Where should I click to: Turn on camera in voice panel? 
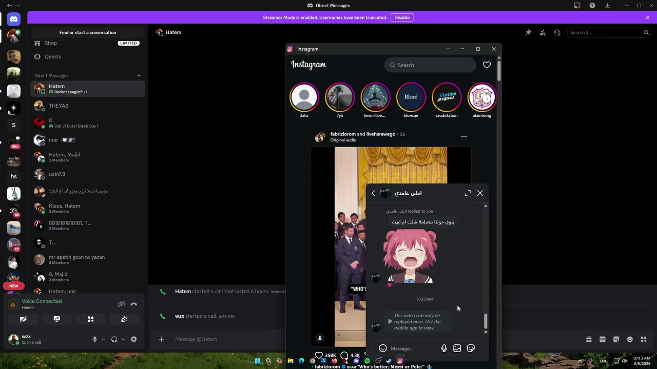point(23,319)
